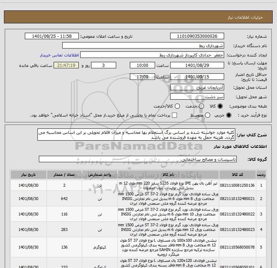The height and width of the screenshot is (268, 277).
Task: Click the unit cell کیلوگرم in row 5
Action: (100, 247)
